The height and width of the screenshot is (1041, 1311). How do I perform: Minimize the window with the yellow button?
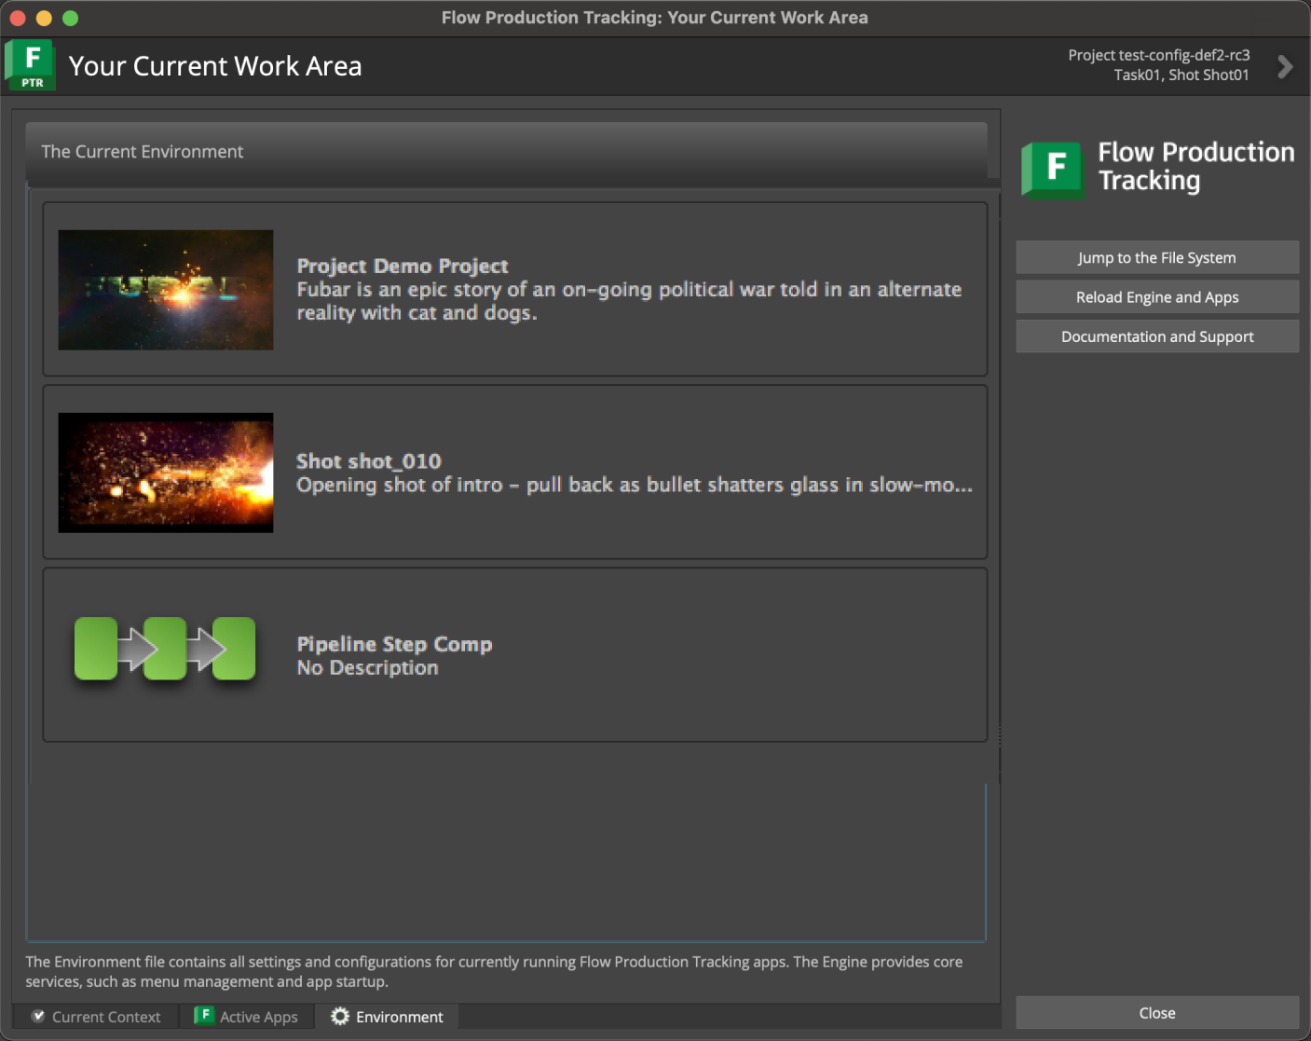click(44, 18)
